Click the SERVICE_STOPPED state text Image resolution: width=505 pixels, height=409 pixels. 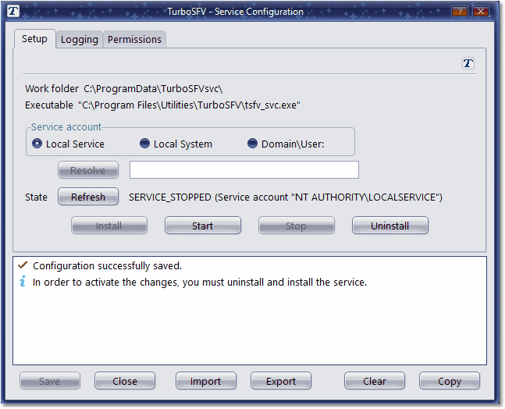point(286,197)
